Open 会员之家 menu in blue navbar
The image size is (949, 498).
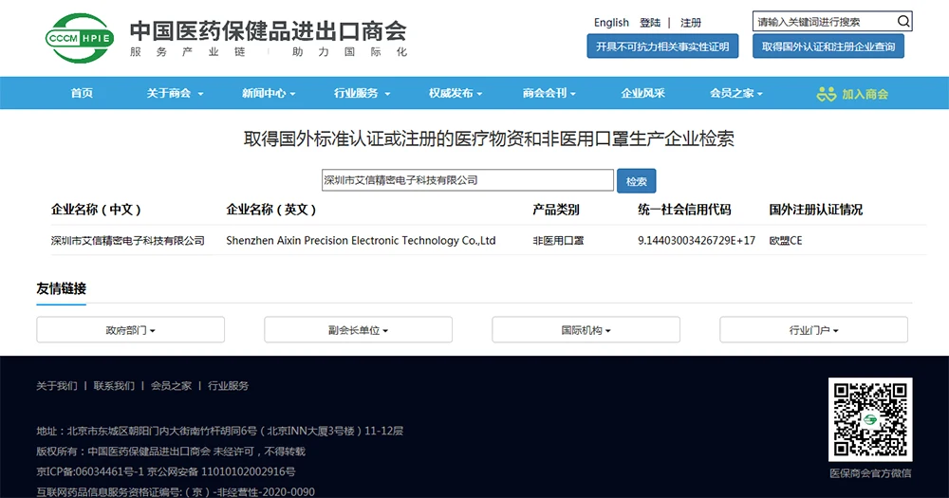(x=736, y=93)
